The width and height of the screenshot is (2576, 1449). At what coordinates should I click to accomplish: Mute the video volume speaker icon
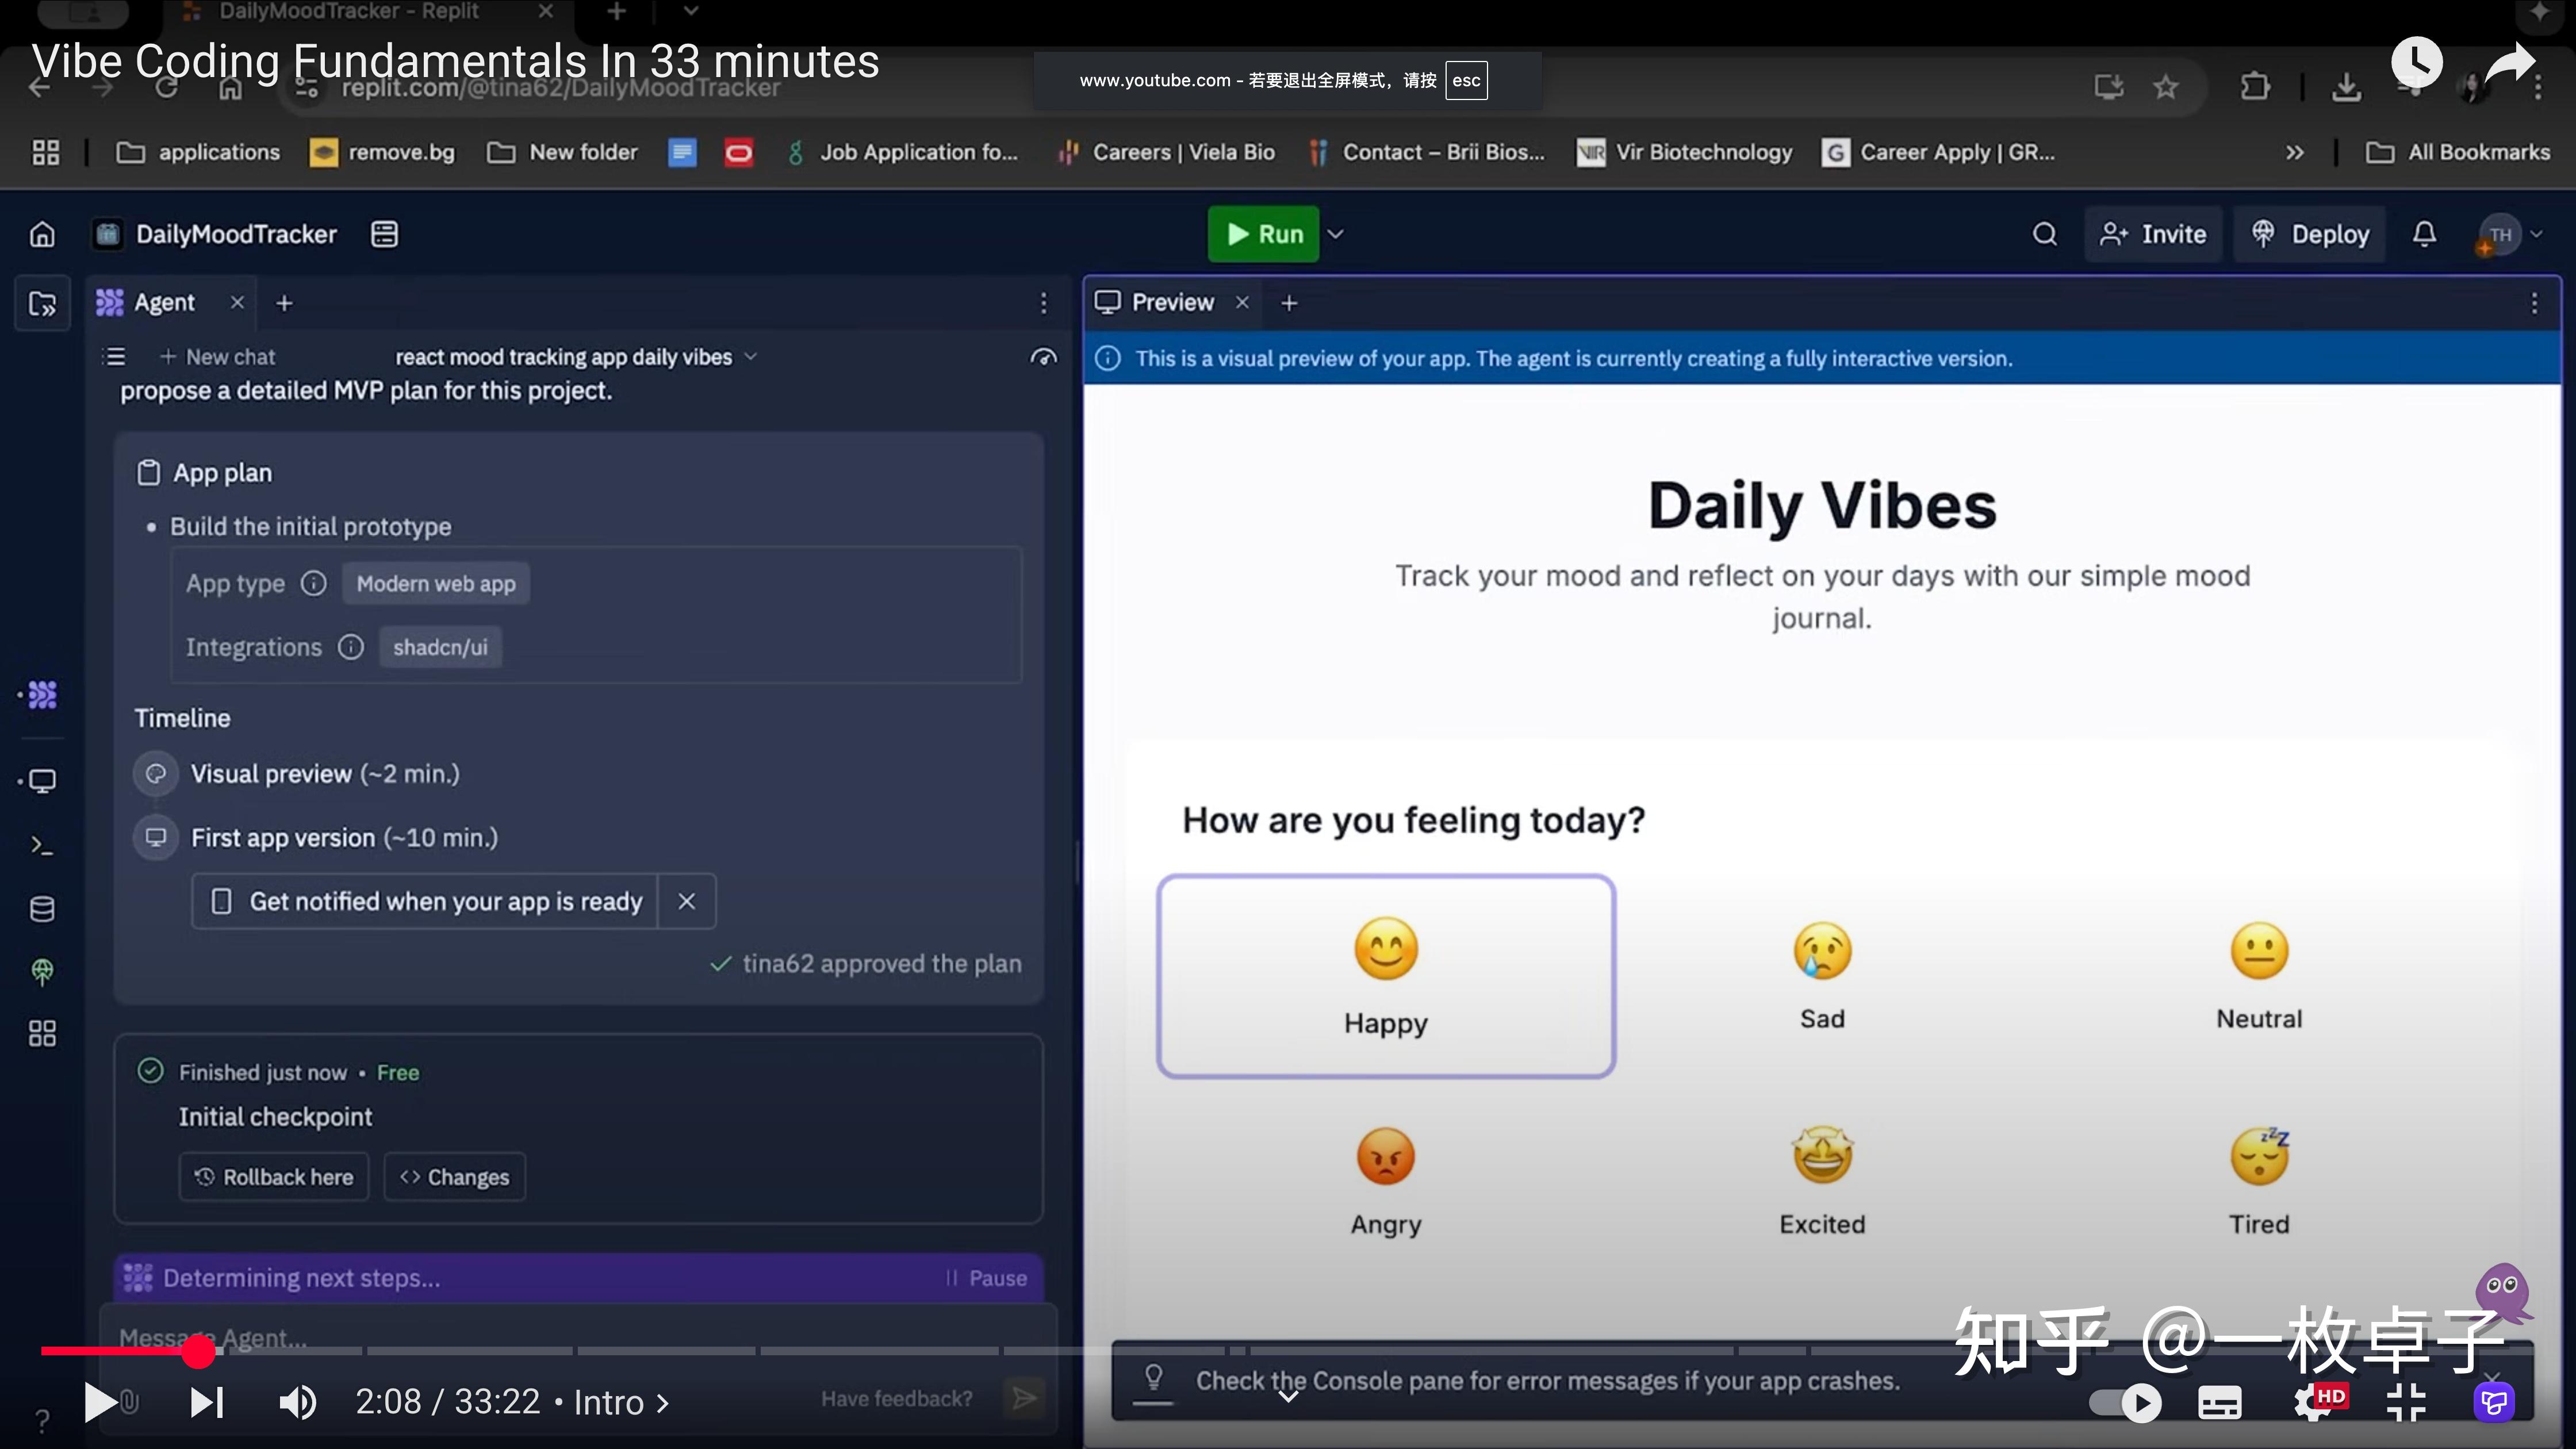297,1402
